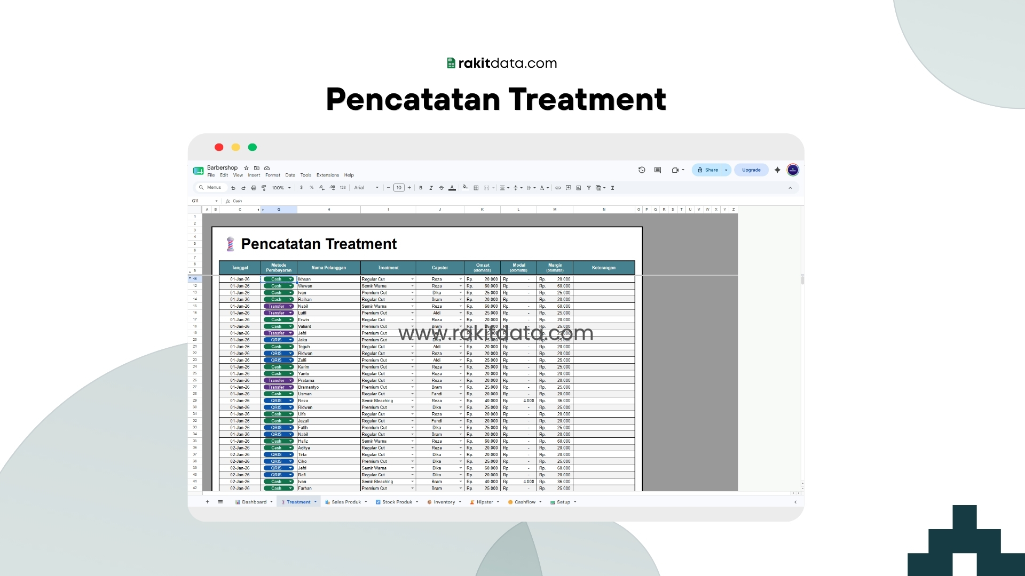Screen dimensions: 1025x576
Task: Open the Share options arrow
Action: (x=726, y=170)
